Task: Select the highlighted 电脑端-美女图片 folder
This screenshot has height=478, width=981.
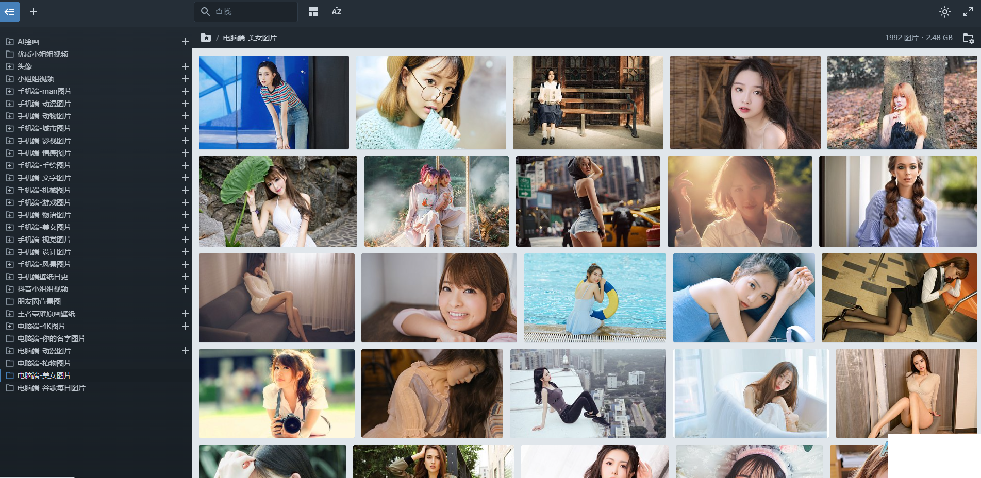Action: 44,375
